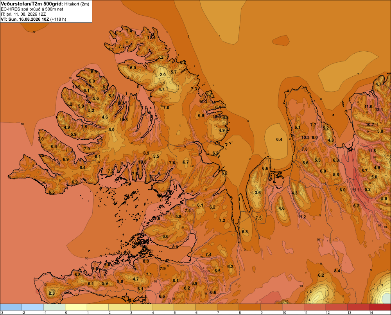Click the light blue -3 legend swatch
This screenshot has height=315, width=391.
(x=11, y=307)
